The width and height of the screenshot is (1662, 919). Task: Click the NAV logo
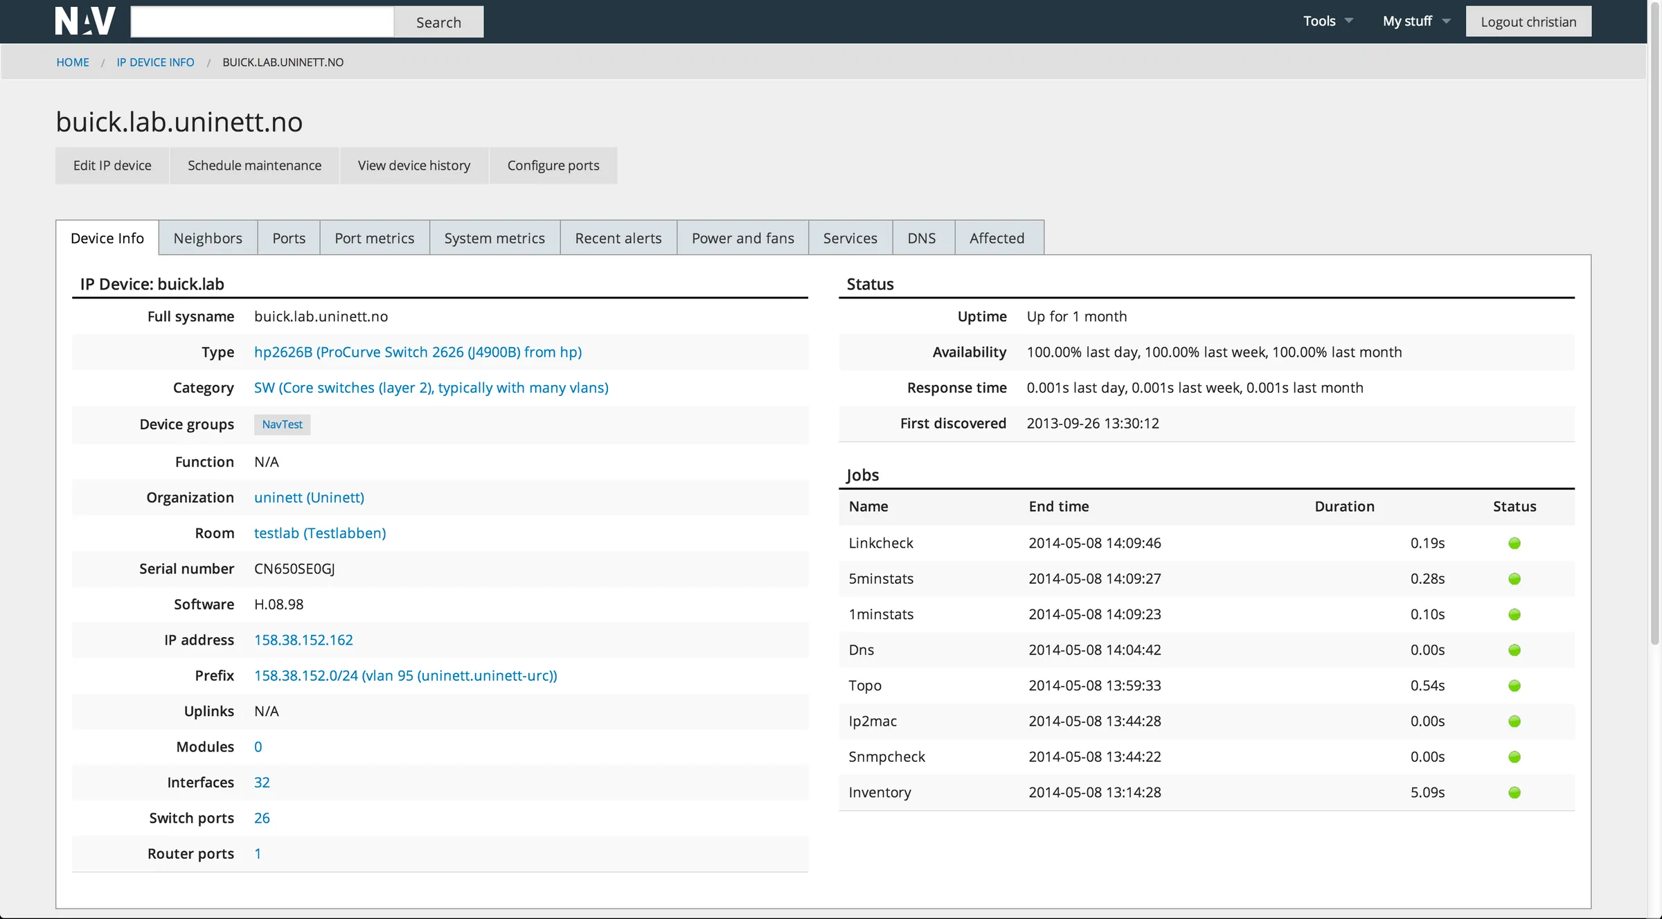pos(84,21)
